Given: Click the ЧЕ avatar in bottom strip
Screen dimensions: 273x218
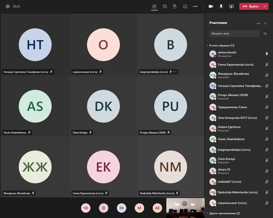Looking at the screenshot, I should [x=86, y=208].
